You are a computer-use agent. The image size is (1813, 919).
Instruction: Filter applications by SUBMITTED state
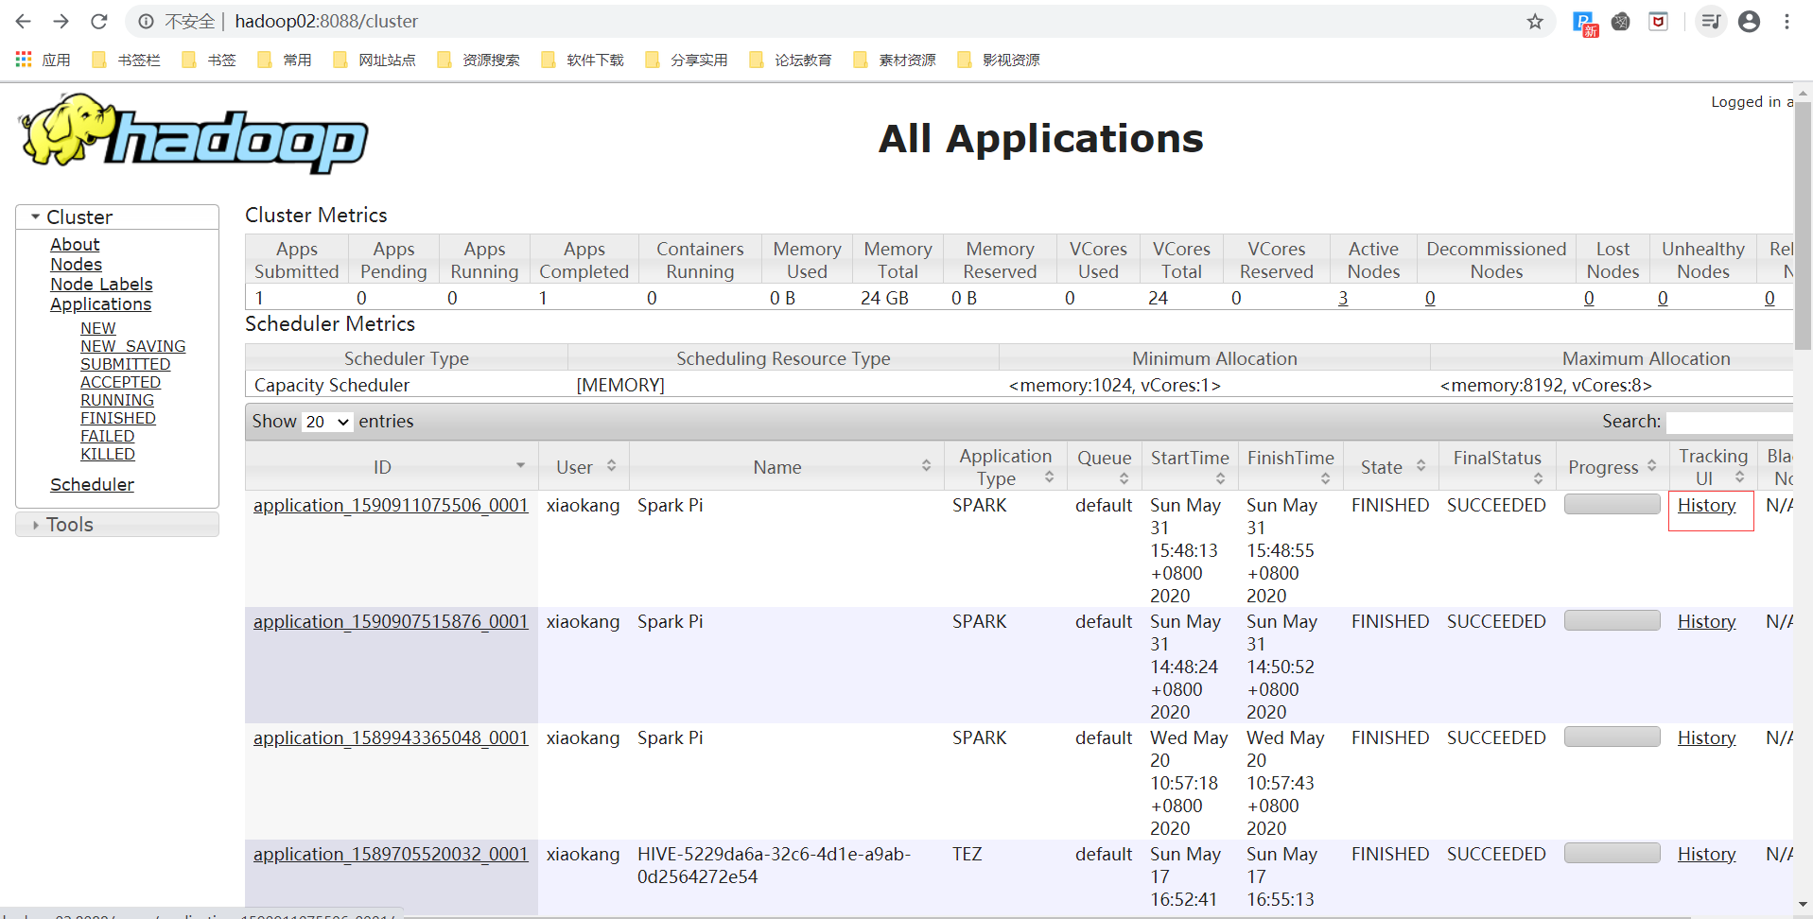(x=125, y=364)
